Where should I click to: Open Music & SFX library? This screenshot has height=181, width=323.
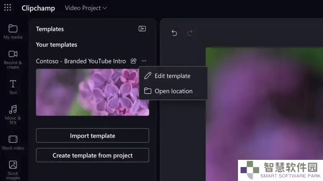point(13,114)
